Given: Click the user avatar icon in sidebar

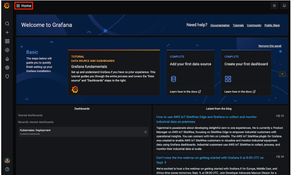Looking at the screenshot, I should coord(7,161).
